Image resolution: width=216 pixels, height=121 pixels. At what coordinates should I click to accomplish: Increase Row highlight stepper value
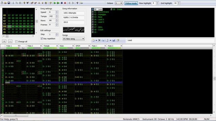[157, 2]
